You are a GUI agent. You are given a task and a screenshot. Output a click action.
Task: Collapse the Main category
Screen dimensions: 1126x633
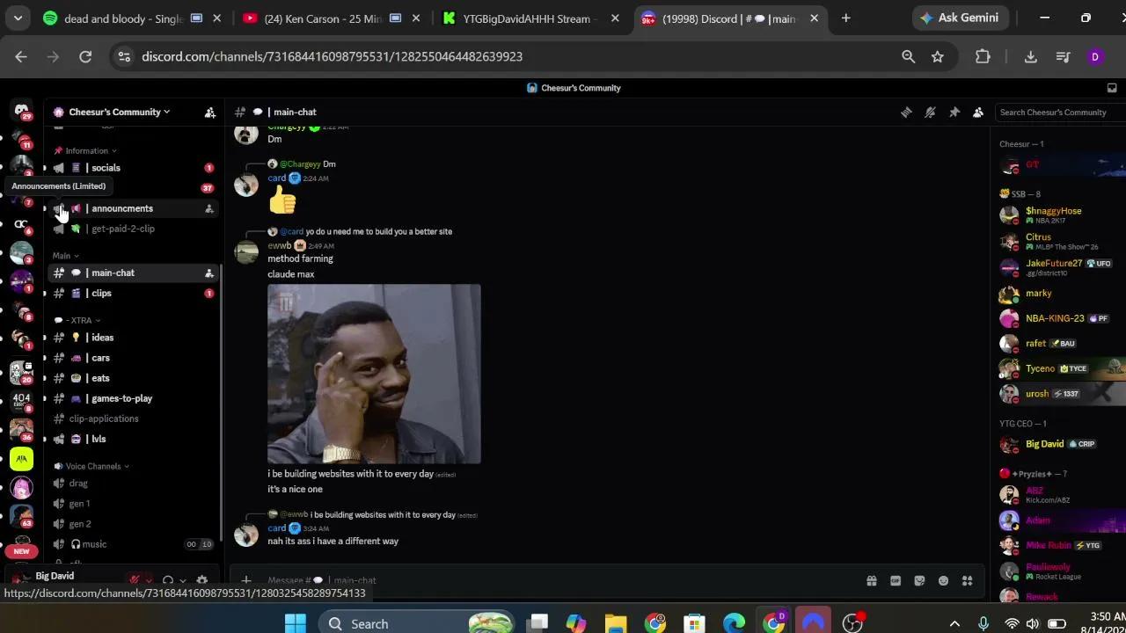pyautogui.click(x=65, y=256)
